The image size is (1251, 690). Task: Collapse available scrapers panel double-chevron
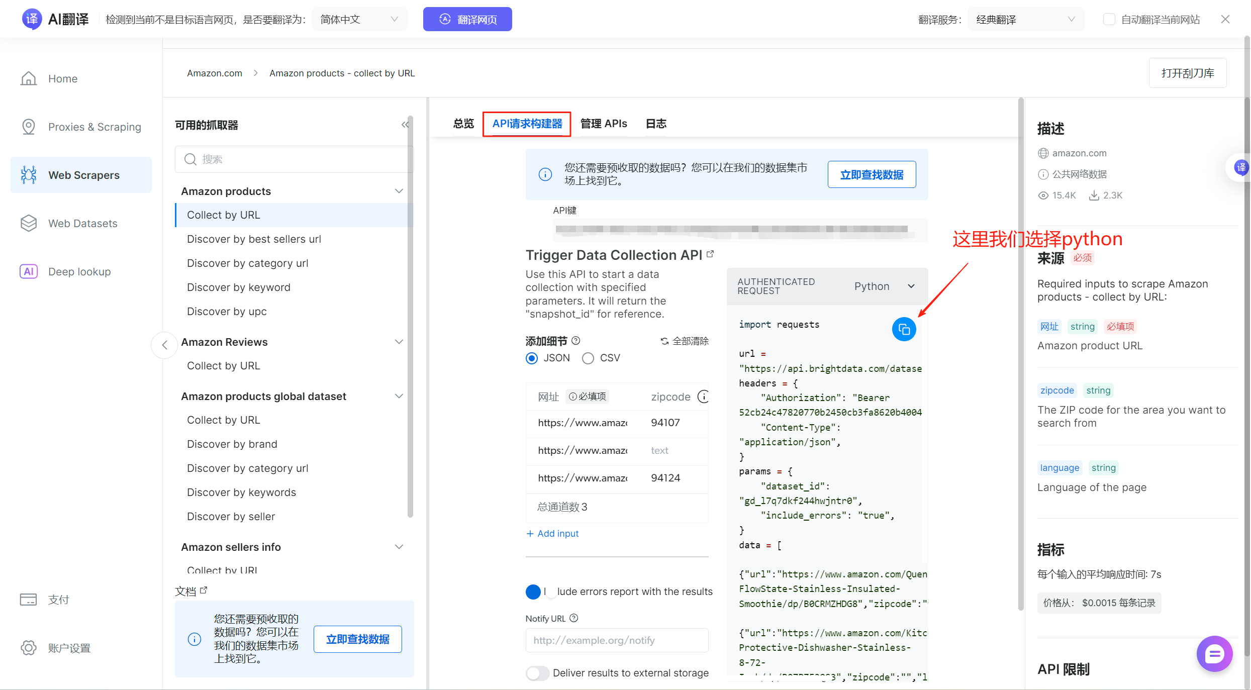point(405,125)
